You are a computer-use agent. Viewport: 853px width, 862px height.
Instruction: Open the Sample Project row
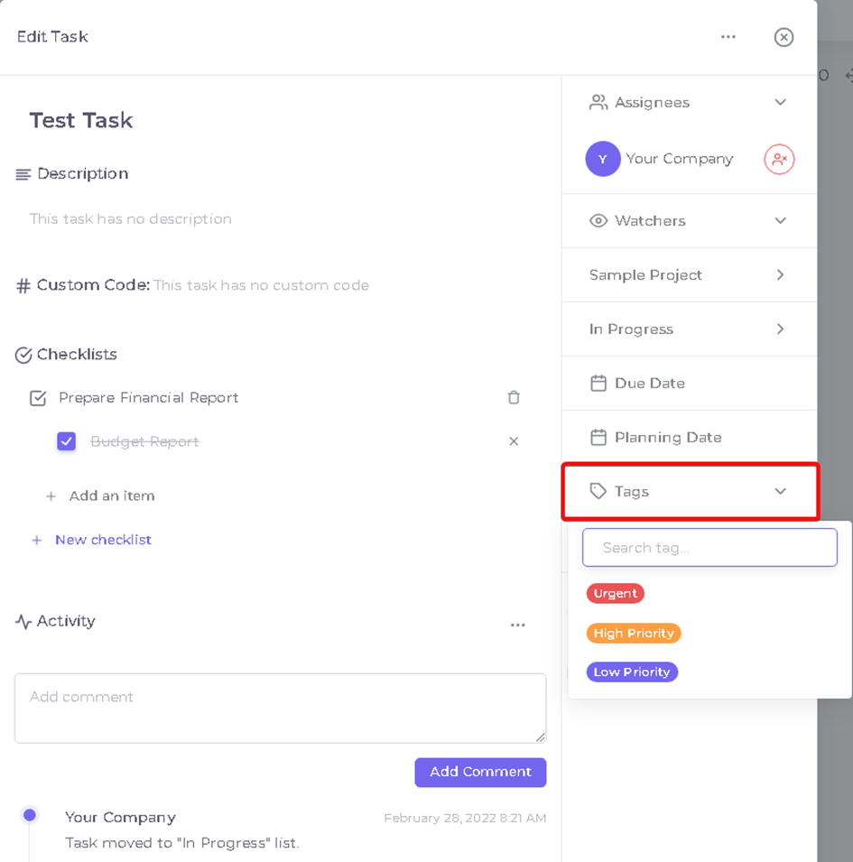[690, 275]
